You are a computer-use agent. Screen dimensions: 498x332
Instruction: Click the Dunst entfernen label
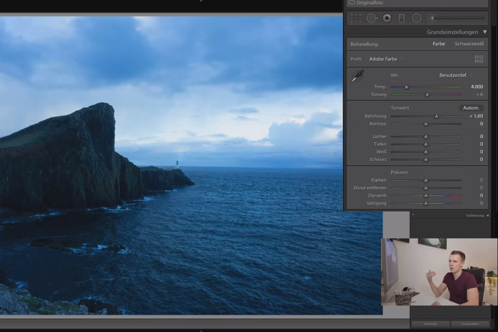click(x=370, y=188)
